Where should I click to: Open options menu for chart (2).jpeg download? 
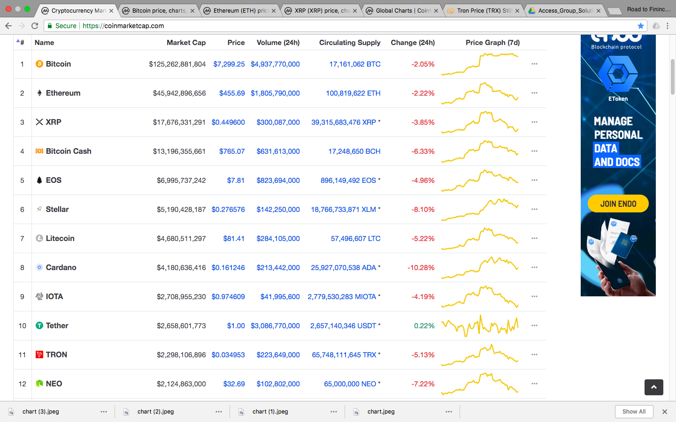point(219,412)
